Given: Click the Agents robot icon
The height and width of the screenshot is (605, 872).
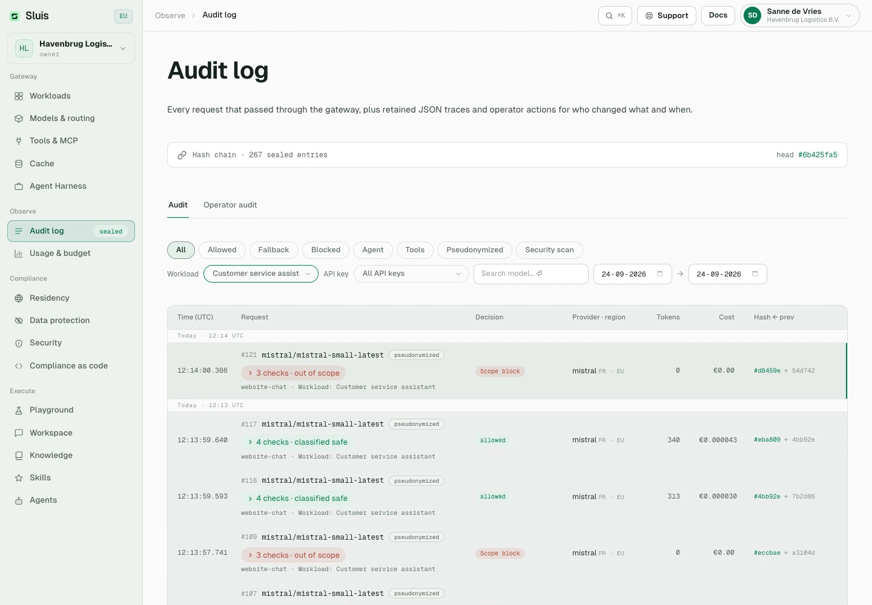Looking at the screenshot, I should coord(19,500).
